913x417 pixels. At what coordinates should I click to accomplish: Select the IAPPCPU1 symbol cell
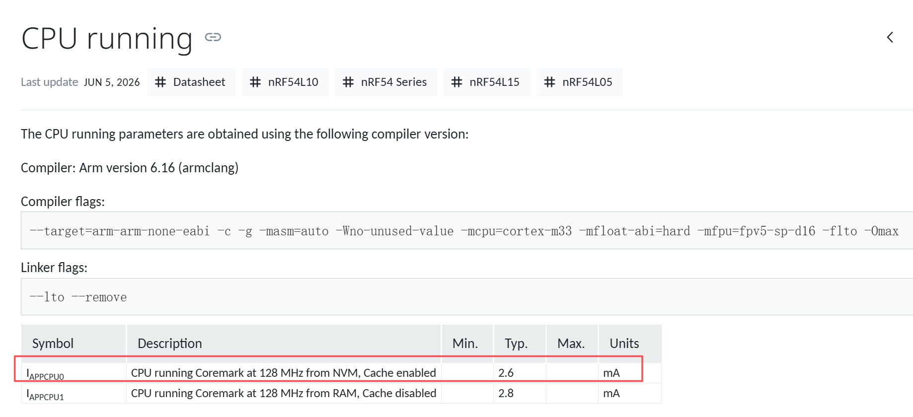pyautogui.click(x=74, y=394)
